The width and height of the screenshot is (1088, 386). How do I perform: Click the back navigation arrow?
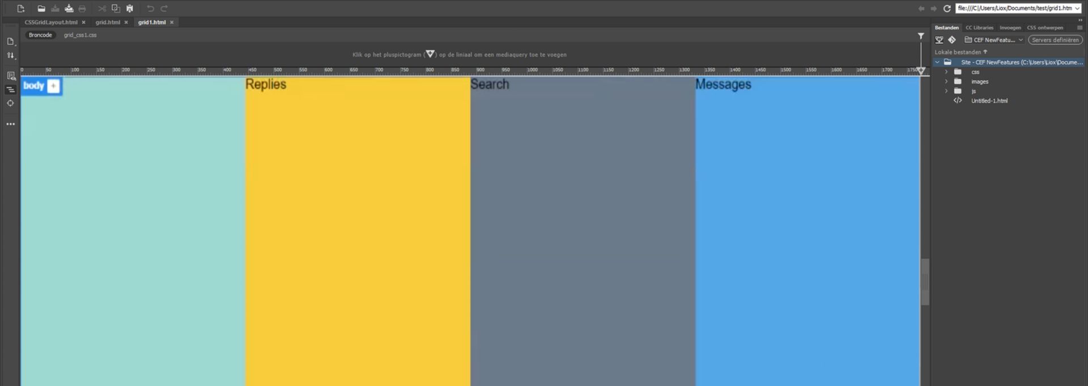point(921,8)
